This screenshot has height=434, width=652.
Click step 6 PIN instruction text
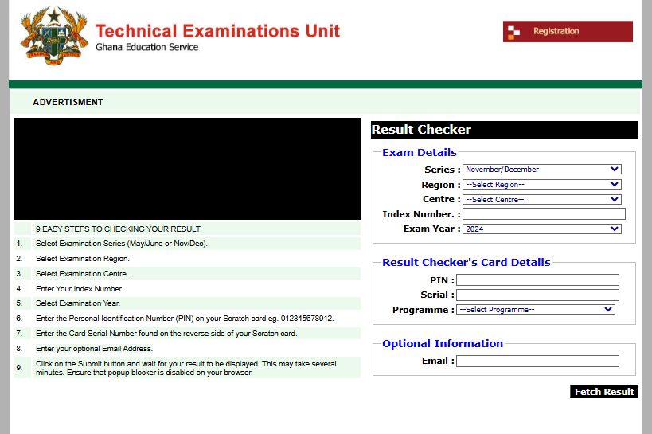[185, 319]
